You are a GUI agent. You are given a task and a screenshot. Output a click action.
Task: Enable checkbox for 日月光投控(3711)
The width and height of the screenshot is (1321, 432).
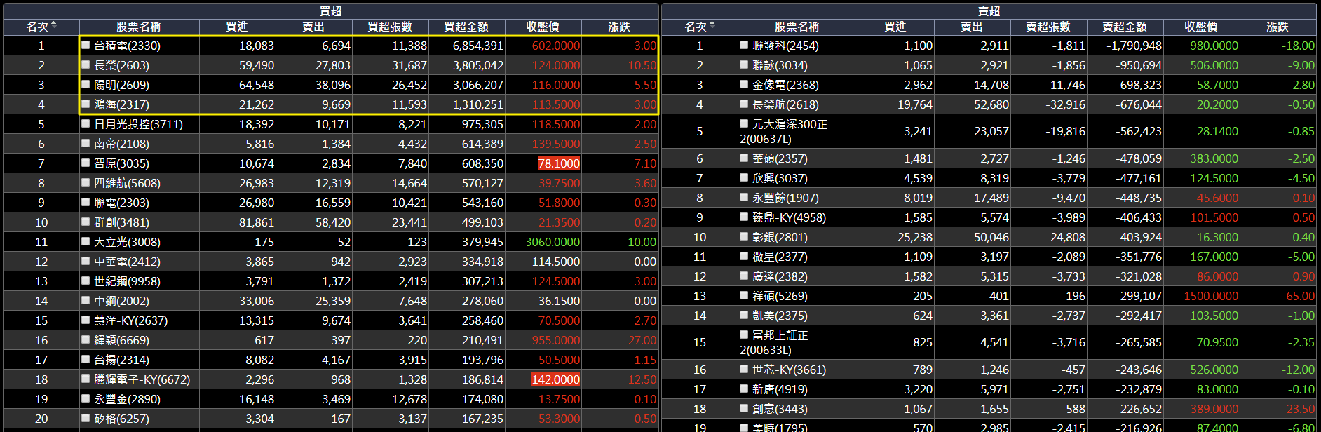pyautogui.click(x=86, y=123)
